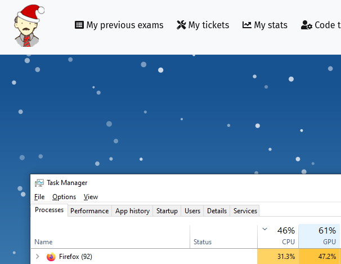Click the sort chevron above CPU column
The image size is (341, 264).
coord(264,229)
